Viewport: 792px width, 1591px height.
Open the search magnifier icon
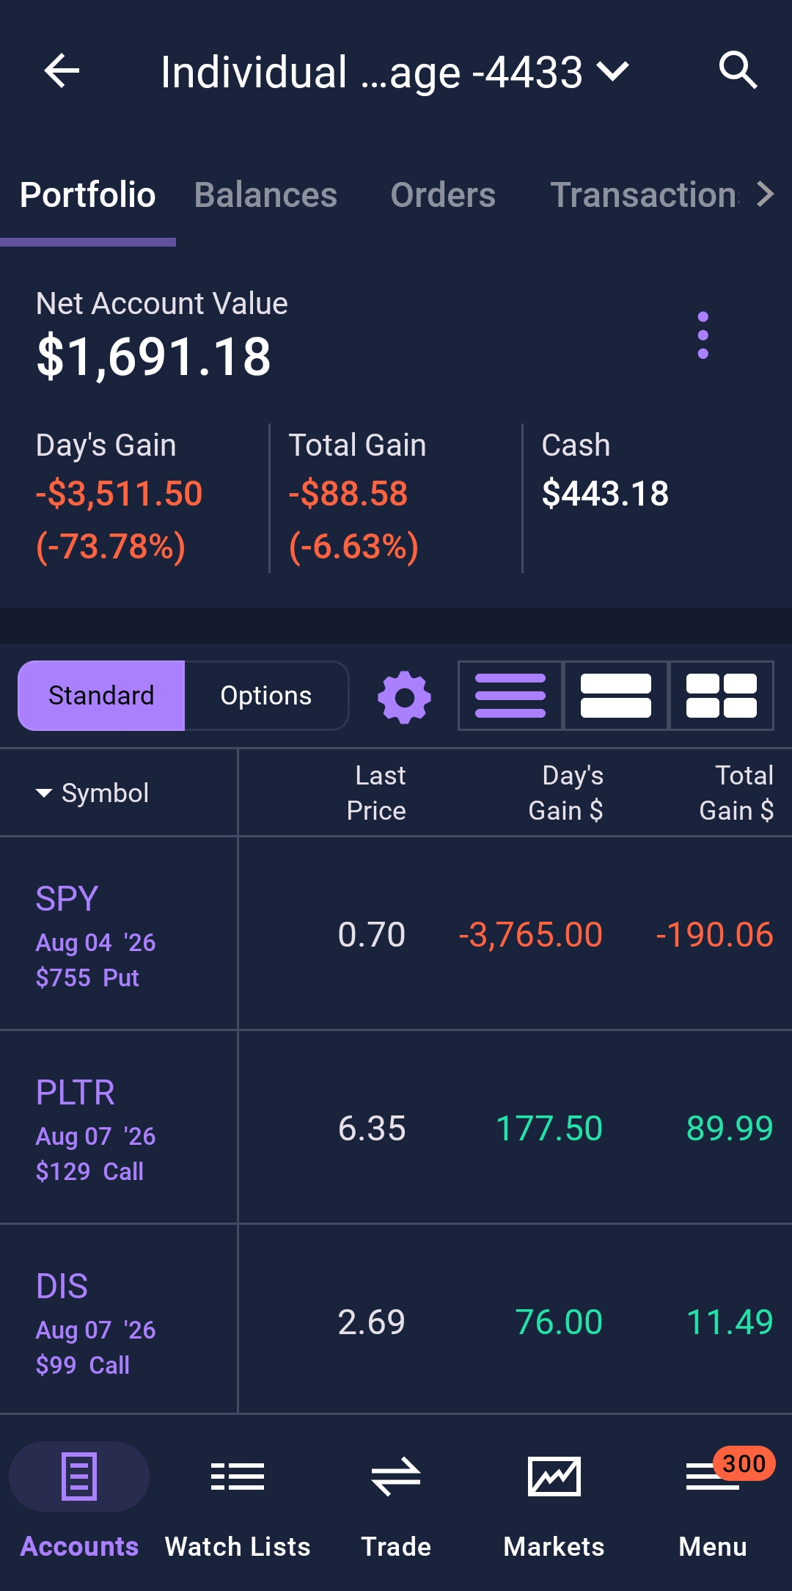pos(737,70)
